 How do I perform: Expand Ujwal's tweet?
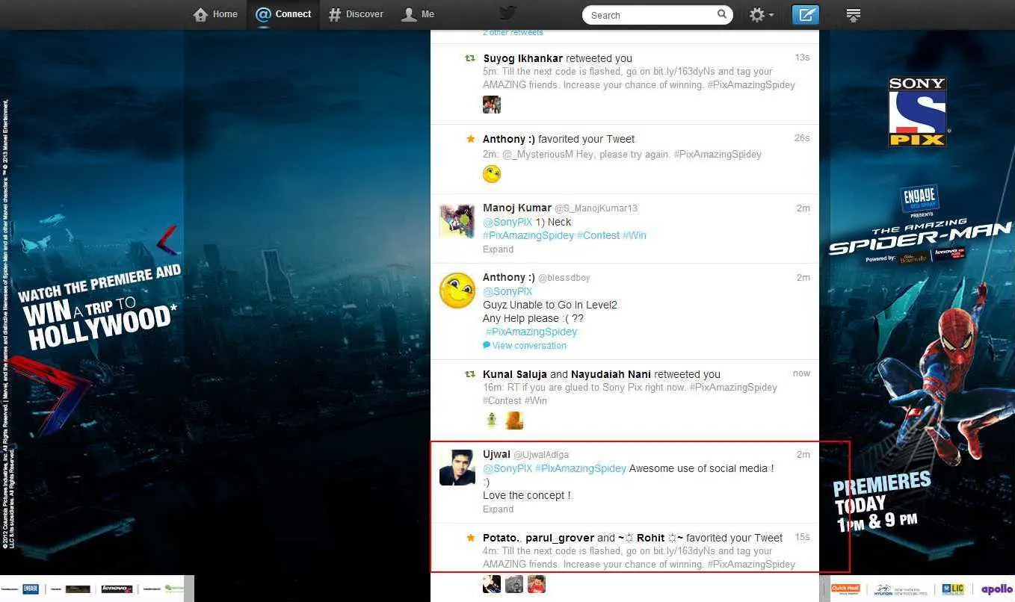click(498, 509)
